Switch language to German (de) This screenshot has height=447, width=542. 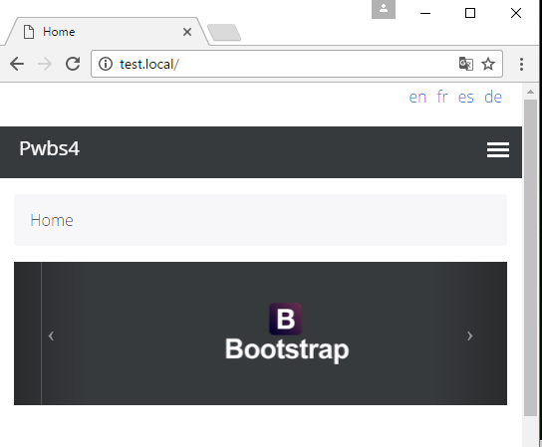pos(493,97)
